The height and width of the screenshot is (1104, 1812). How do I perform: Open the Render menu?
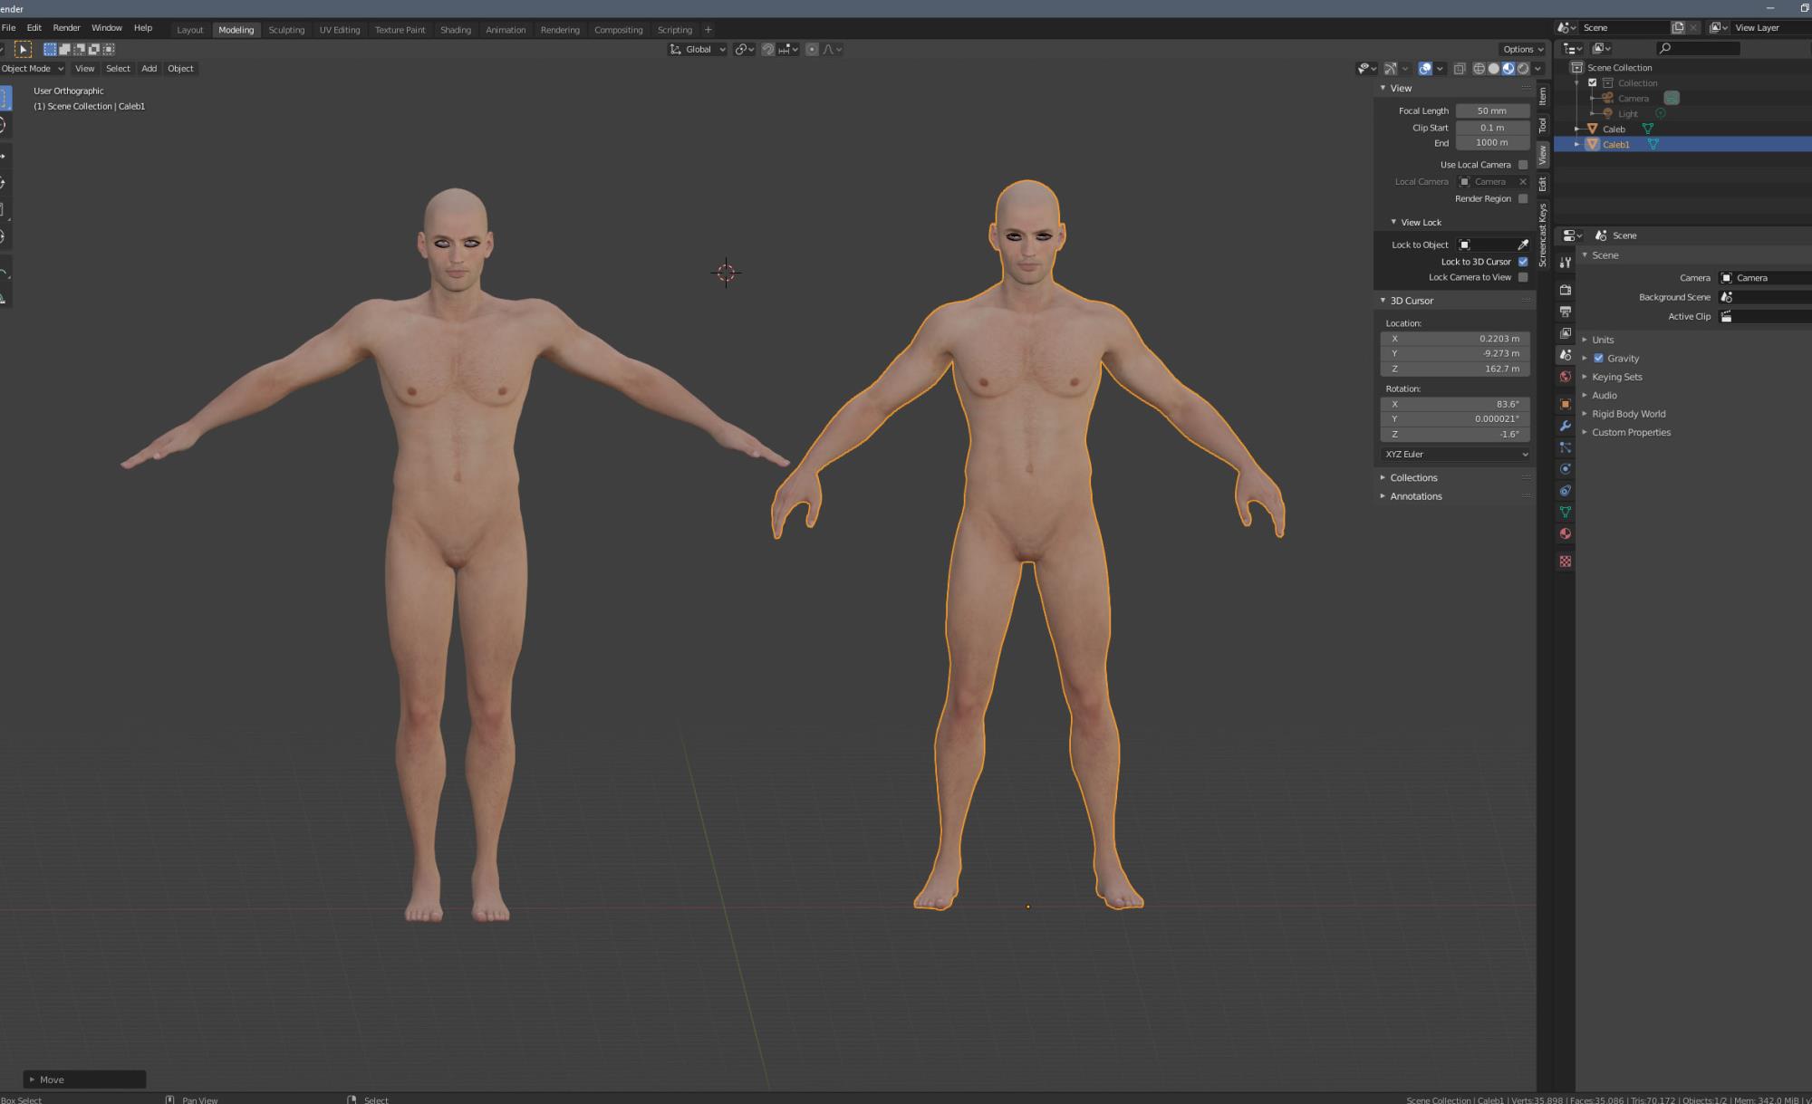tap(66, 28)
